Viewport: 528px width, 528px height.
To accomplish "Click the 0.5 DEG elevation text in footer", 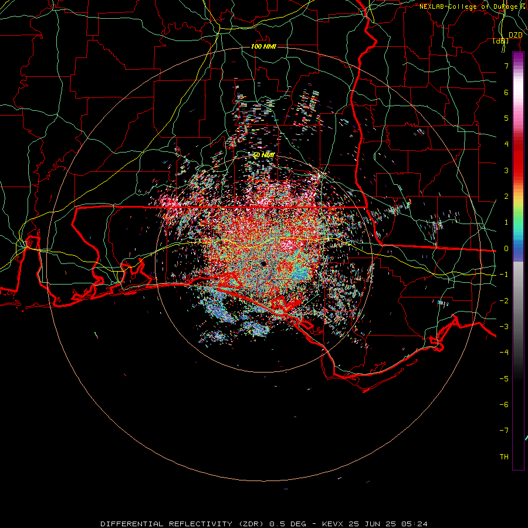I will point(288,524).
